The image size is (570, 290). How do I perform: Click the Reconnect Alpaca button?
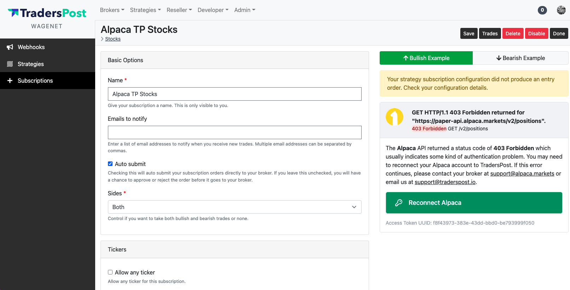pos(474,203)
